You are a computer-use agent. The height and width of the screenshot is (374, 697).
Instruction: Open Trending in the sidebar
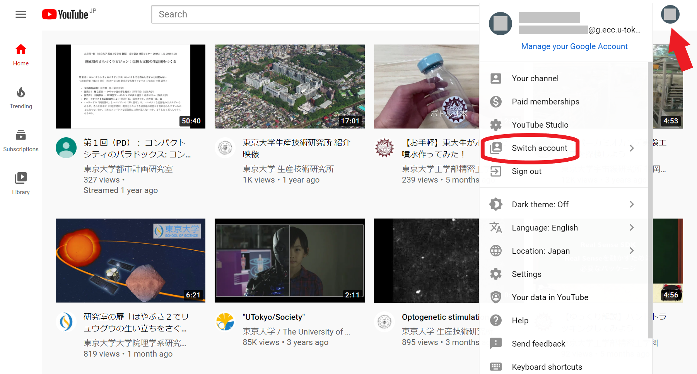tap(21, 98)
